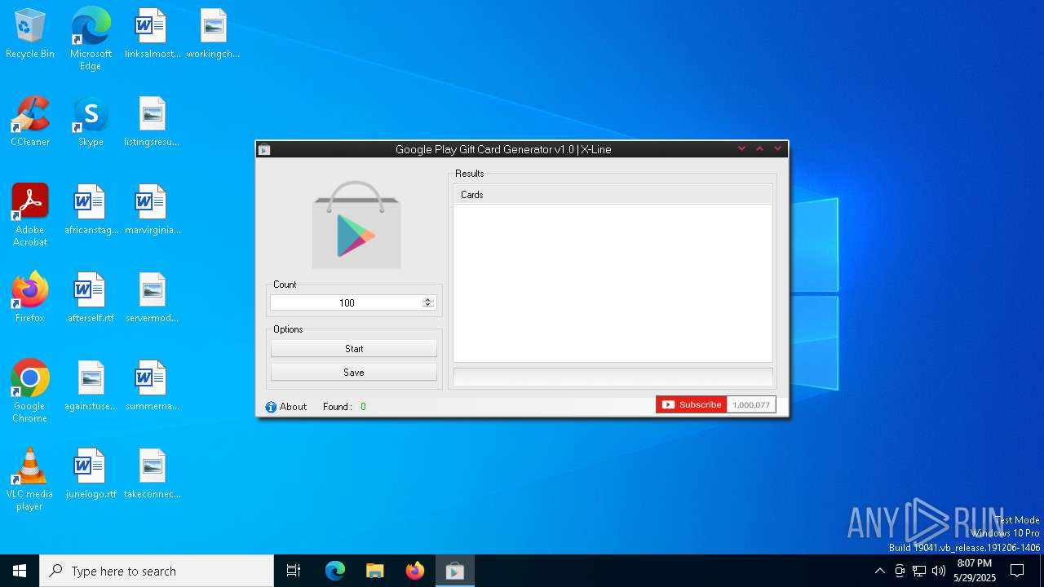
Task: Select the africanstag Word document icon
Action: (x=91, y=210)
